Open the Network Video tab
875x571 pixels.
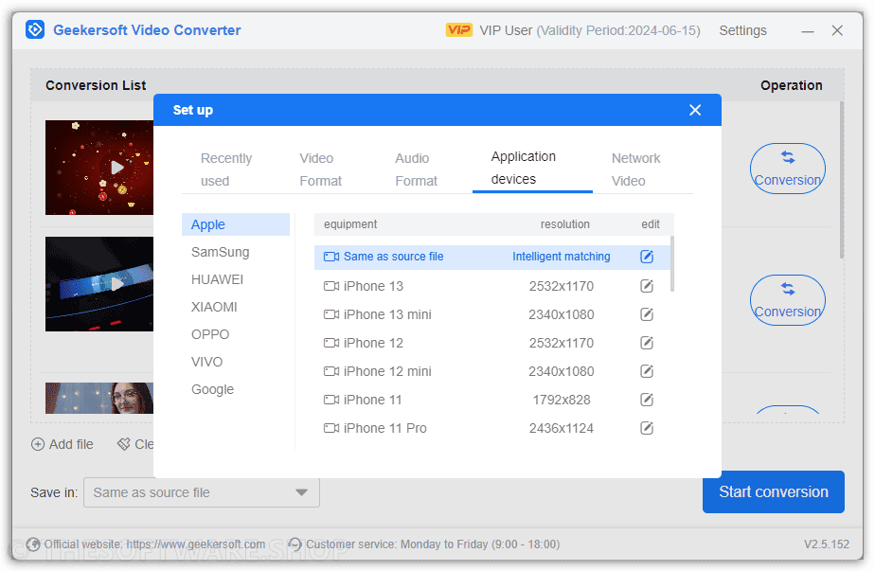click(635, 170)
